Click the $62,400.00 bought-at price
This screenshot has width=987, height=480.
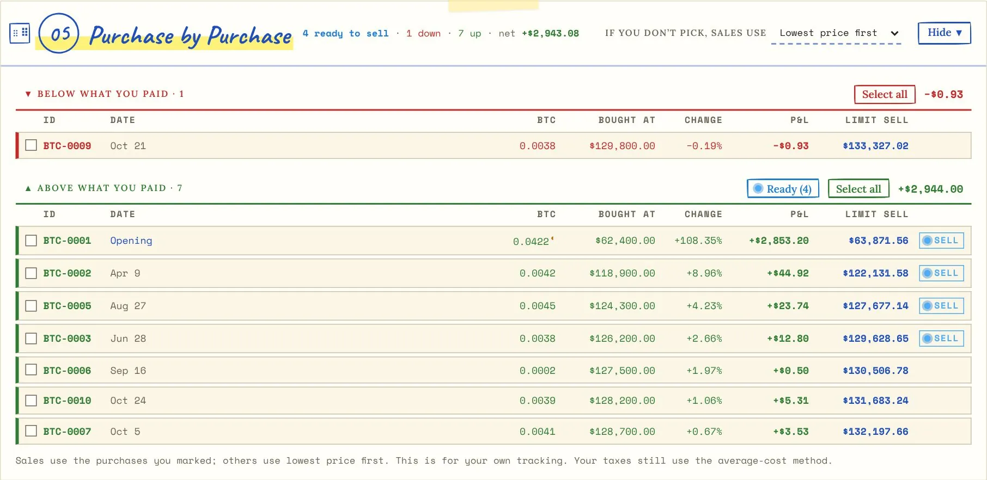[x=625, y=241]
